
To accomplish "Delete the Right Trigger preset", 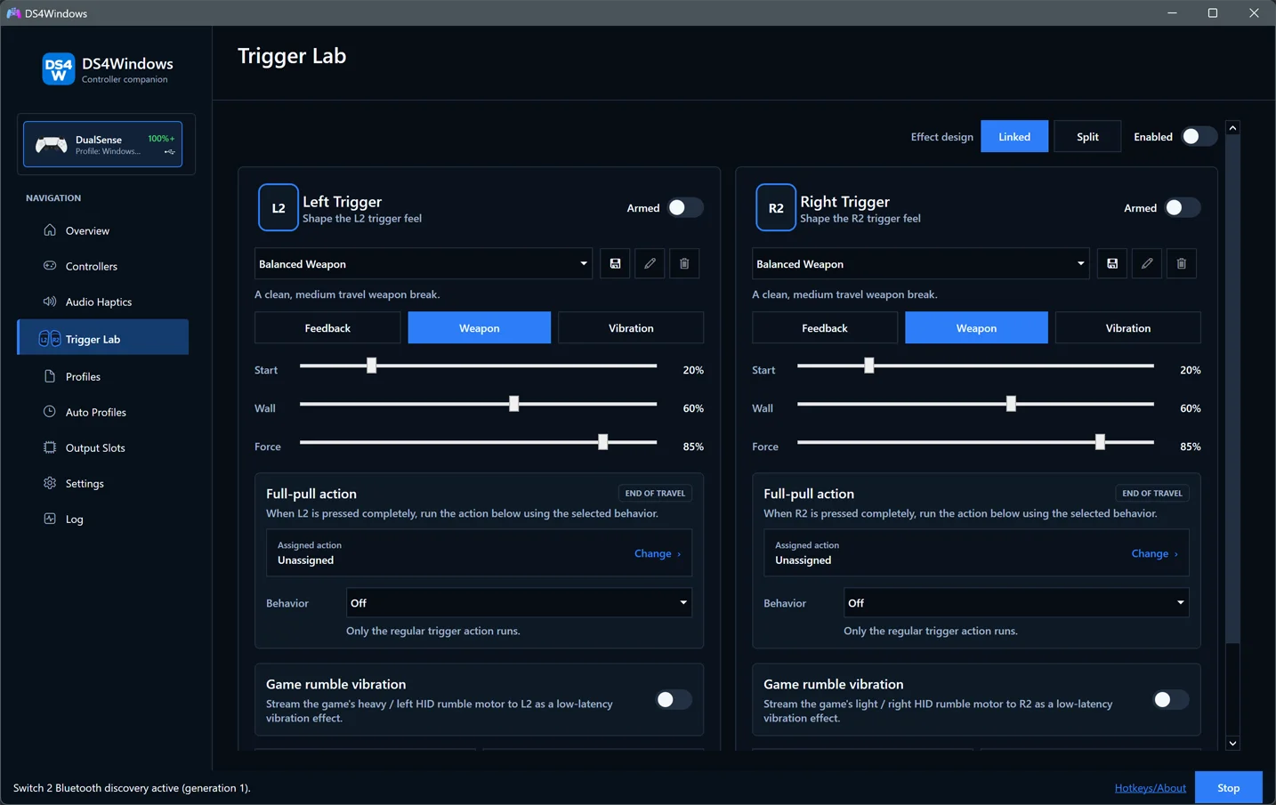I will tap(1182, 263).
